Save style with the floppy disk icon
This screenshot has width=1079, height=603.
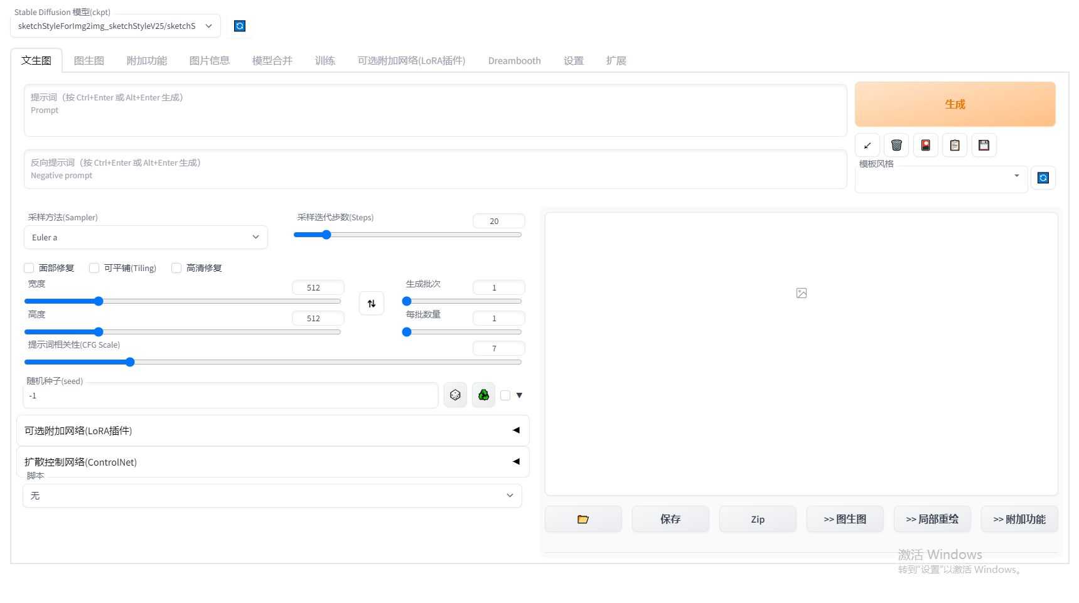(x=984, y=145)
